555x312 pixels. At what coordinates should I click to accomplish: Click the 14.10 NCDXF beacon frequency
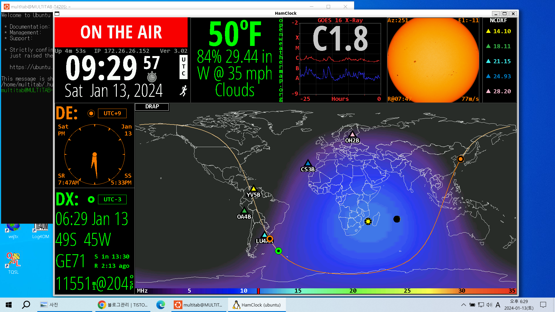502,31
